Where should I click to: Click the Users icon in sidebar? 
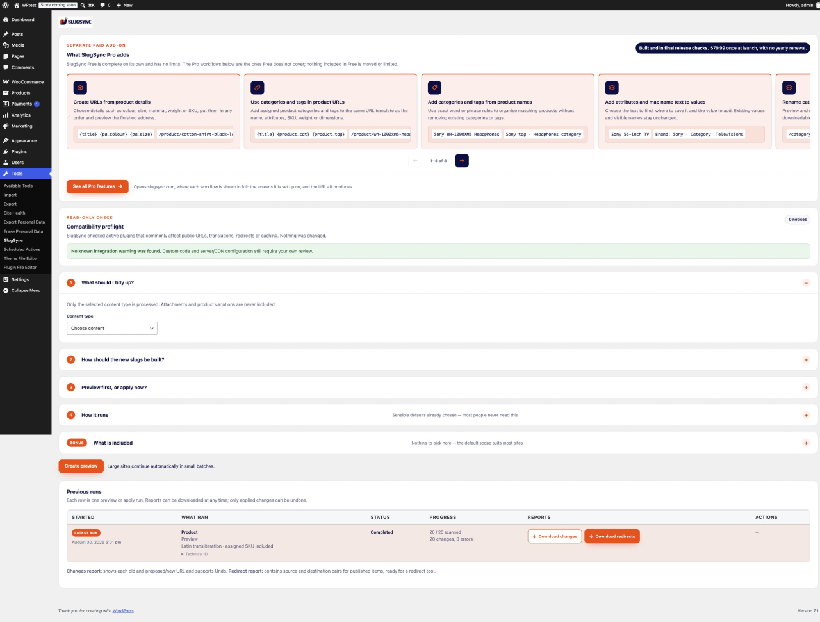[x=6, y=163]
